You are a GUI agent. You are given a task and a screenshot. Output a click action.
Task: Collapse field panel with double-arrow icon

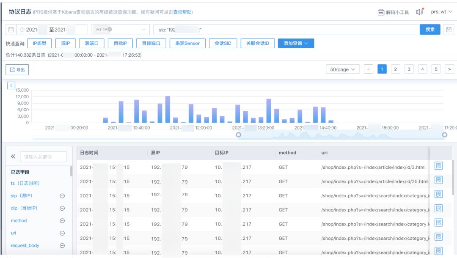[x=13, y=156]
